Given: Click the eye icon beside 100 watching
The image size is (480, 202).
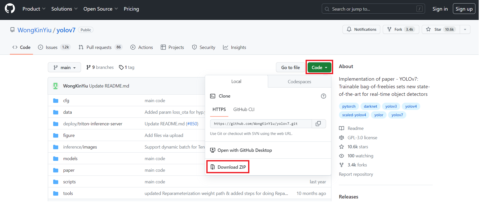Looking at the screenshot, I should (x=342, y=156).
